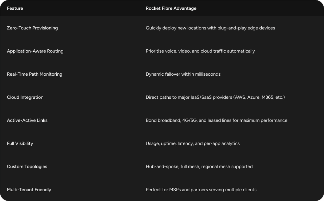Viewport: 324px width, 201px height.
Task: Click the Feature column header
Action: [x=15, y=8]
